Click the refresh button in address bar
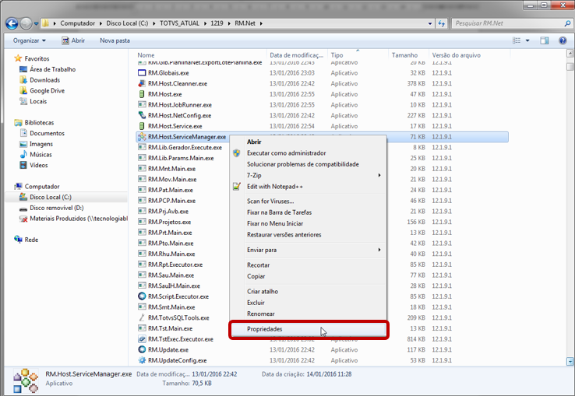Image resolution: width=575 pixels, height=396 pixels. click(x=442, y=23)
